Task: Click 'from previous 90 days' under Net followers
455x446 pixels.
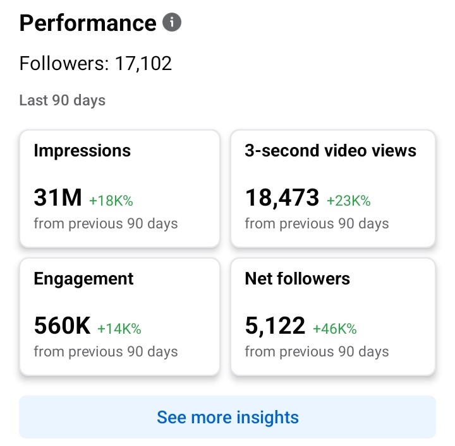Action: 317,351
